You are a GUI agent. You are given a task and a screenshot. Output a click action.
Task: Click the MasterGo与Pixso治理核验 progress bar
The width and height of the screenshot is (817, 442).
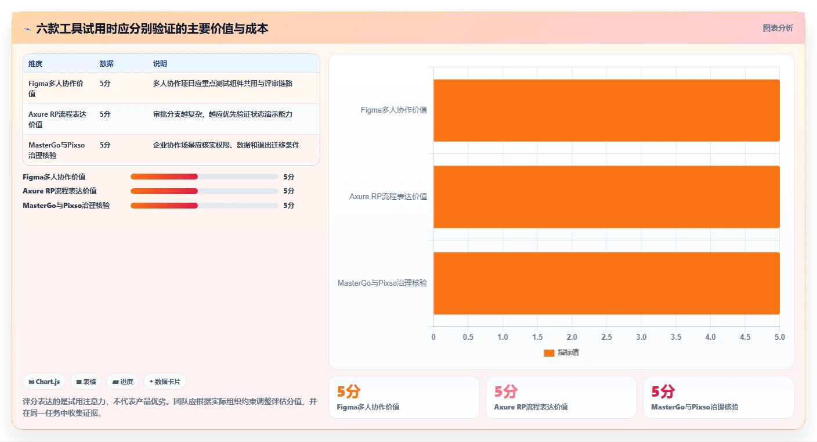click(x=204, y=206)
